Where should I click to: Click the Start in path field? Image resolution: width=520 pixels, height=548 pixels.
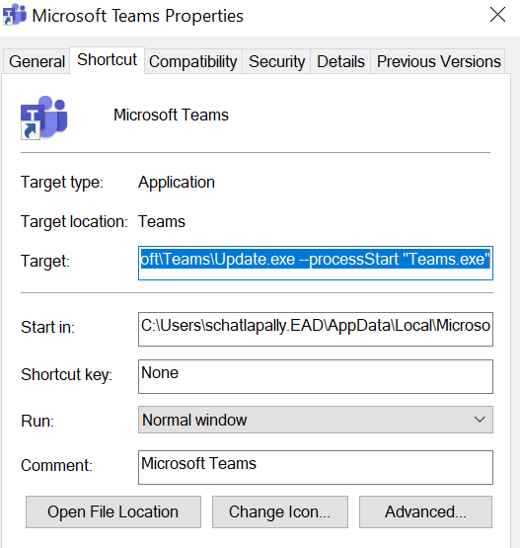[x=316, y=329]
